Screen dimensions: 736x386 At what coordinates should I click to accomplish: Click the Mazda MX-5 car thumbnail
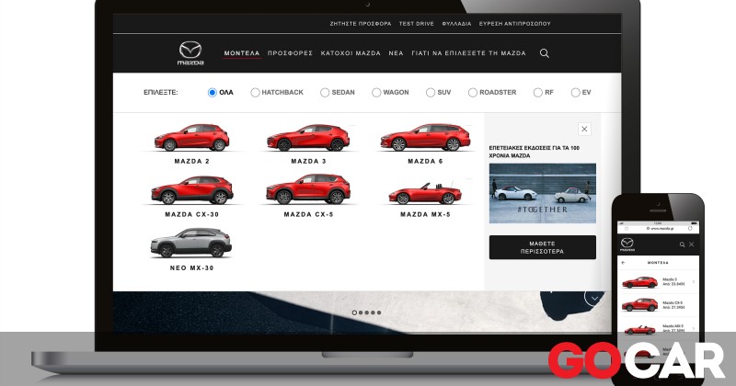click(x=425, y=192)
